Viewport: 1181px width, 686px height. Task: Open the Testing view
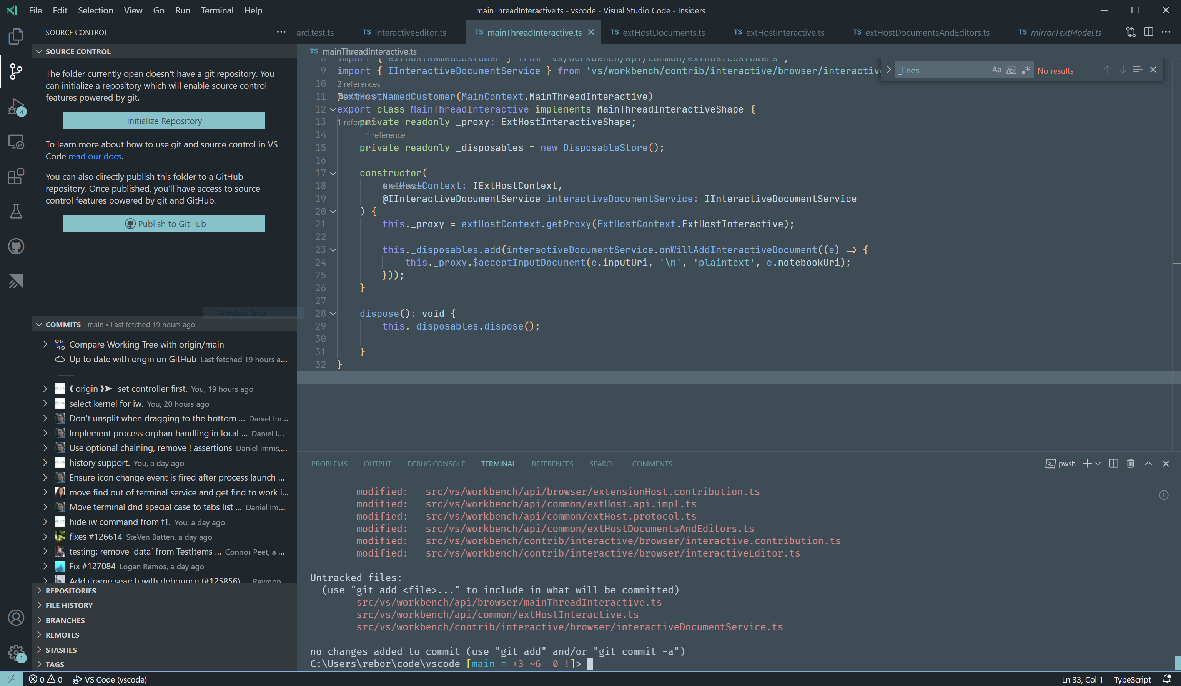tap(16, 211)
